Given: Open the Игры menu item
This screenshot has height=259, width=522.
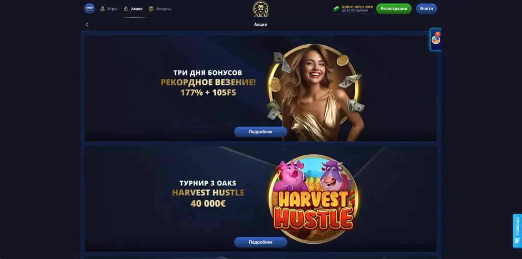Looking at the screenshot, I should pos(112,9).
